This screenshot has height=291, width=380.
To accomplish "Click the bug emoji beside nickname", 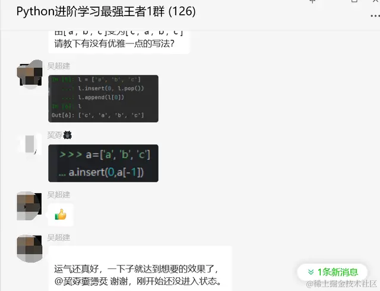I will (67, 135).
